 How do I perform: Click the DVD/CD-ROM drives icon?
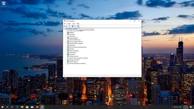pos(68,40)
